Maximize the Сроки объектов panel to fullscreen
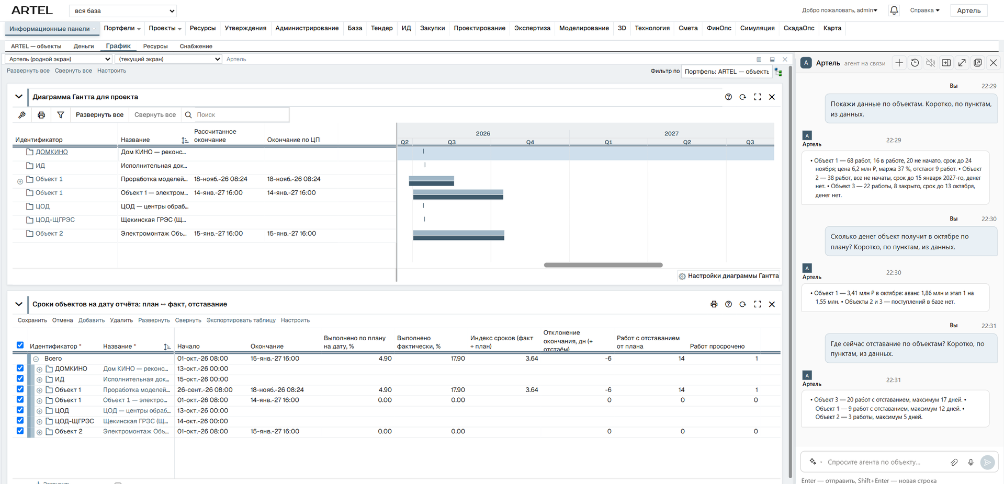Screen dimensions: 1004x484 point(757,304)
